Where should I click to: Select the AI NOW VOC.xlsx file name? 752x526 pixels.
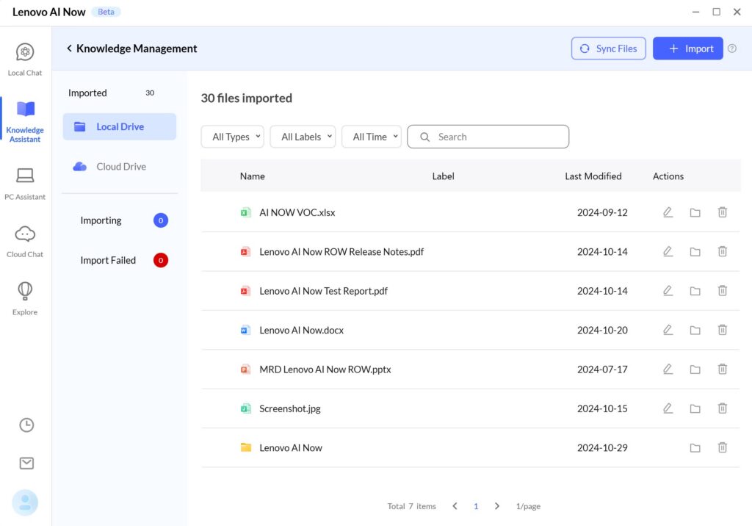[x=297, y=212]
